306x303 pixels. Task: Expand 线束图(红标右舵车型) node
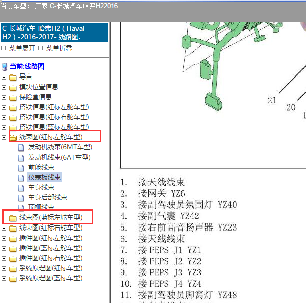point(4,228)
